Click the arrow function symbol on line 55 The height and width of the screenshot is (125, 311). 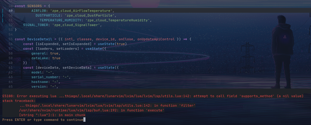[x=185, y=39]
